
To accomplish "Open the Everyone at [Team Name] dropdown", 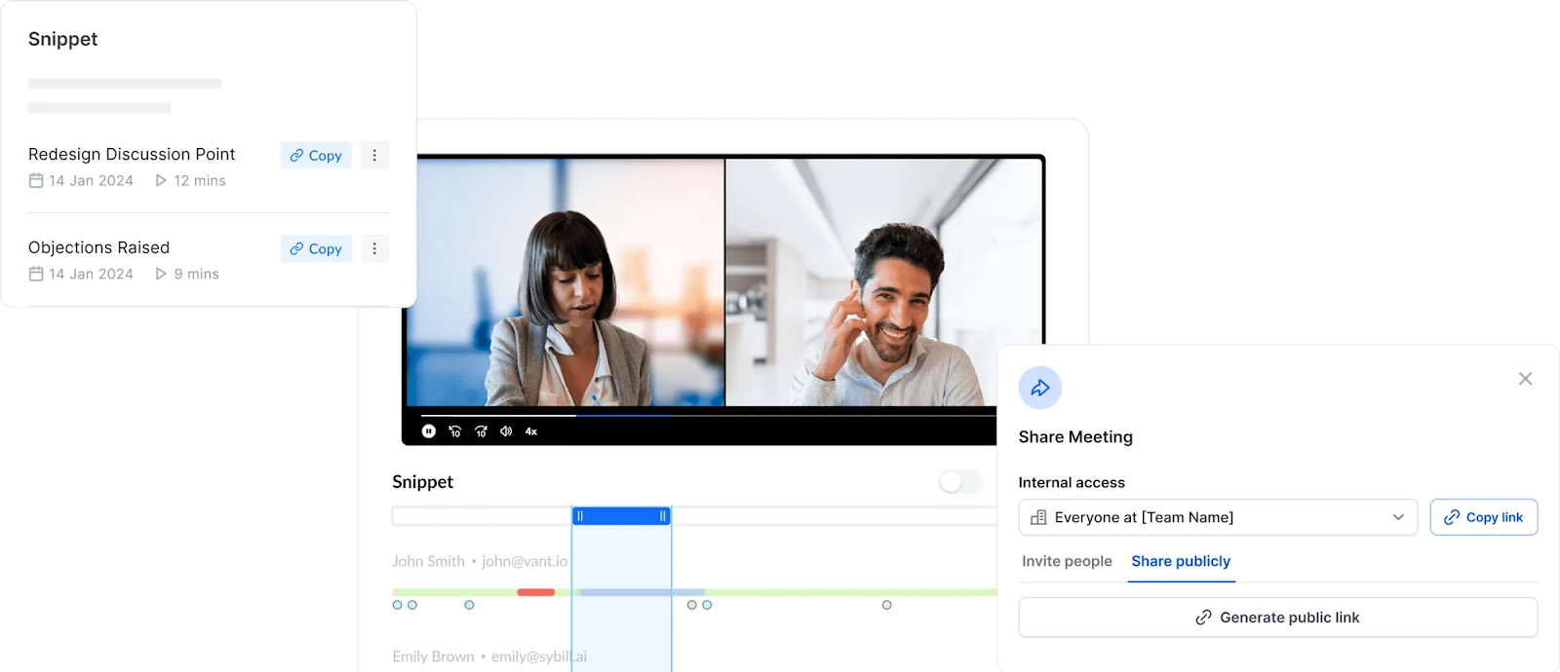I will click(x=1219, y=517).
